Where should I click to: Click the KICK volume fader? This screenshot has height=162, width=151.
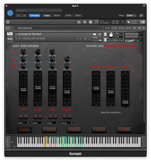click(23, 90)
